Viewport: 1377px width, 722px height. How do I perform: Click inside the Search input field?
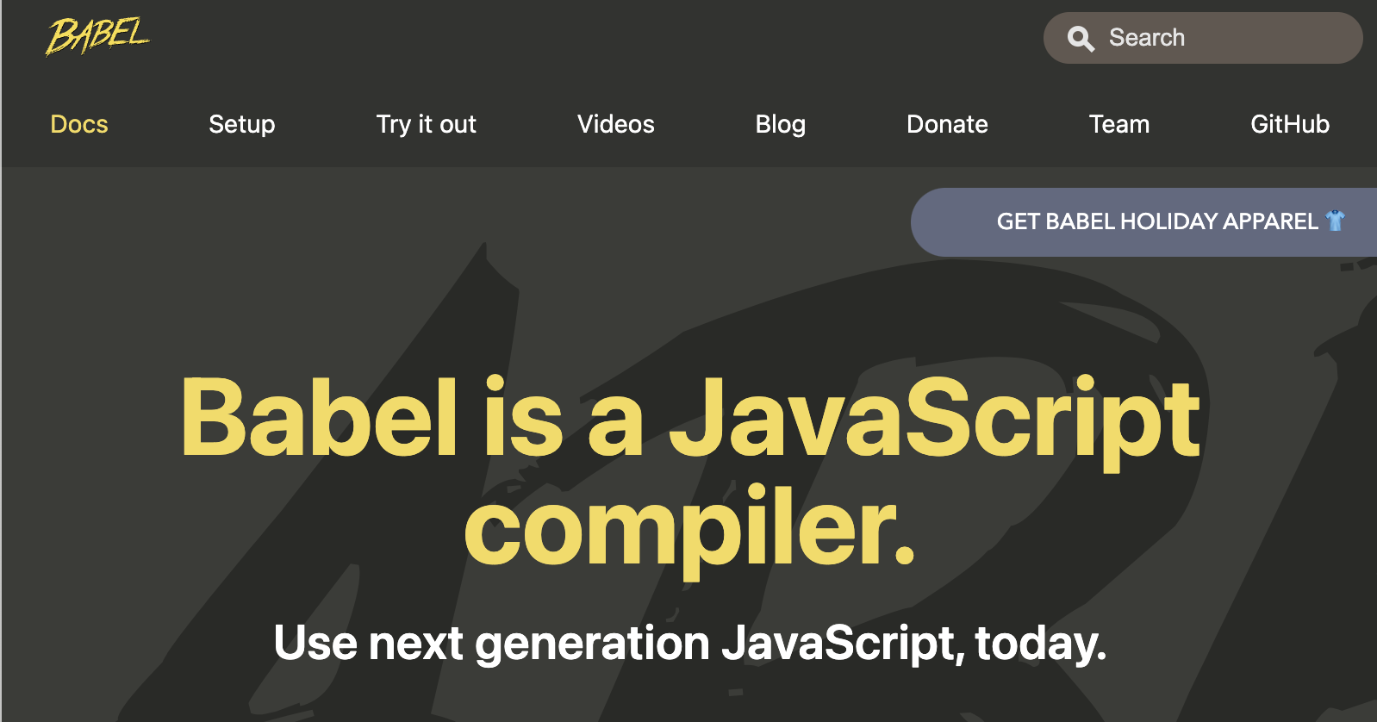[1206, 38]
